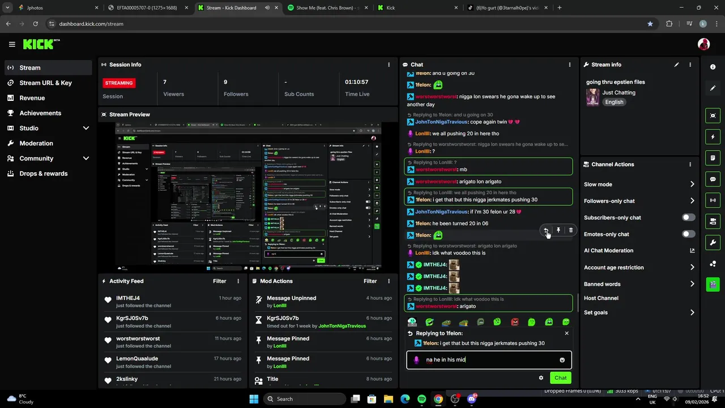The width and height of the screenshot is (725, 408).
Task: Toggle Emotes-only chat switch
Action: click(689, 234)
